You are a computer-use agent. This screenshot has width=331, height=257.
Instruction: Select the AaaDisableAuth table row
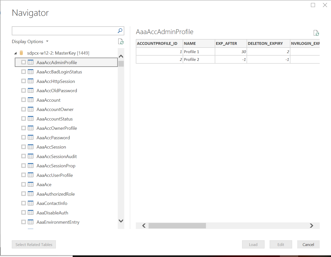(x=66, y=213)
